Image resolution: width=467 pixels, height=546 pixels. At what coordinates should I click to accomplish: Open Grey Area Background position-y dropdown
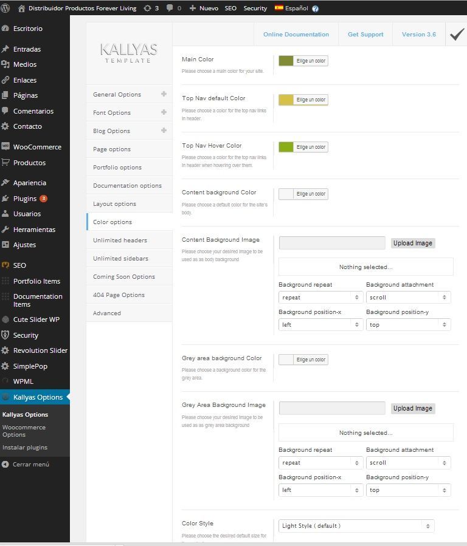408,490
